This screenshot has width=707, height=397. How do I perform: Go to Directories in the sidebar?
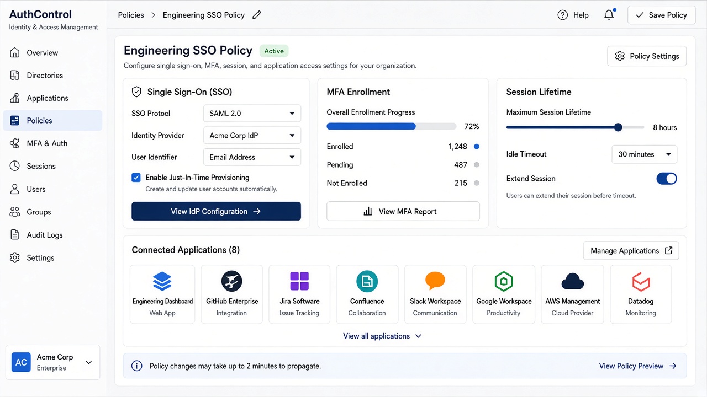pyautogui.click(x=52, y=76)
